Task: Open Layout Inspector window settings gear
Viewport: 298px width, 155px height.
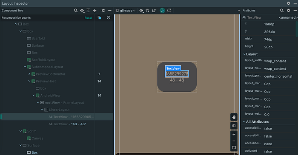Action: [289, 3]
